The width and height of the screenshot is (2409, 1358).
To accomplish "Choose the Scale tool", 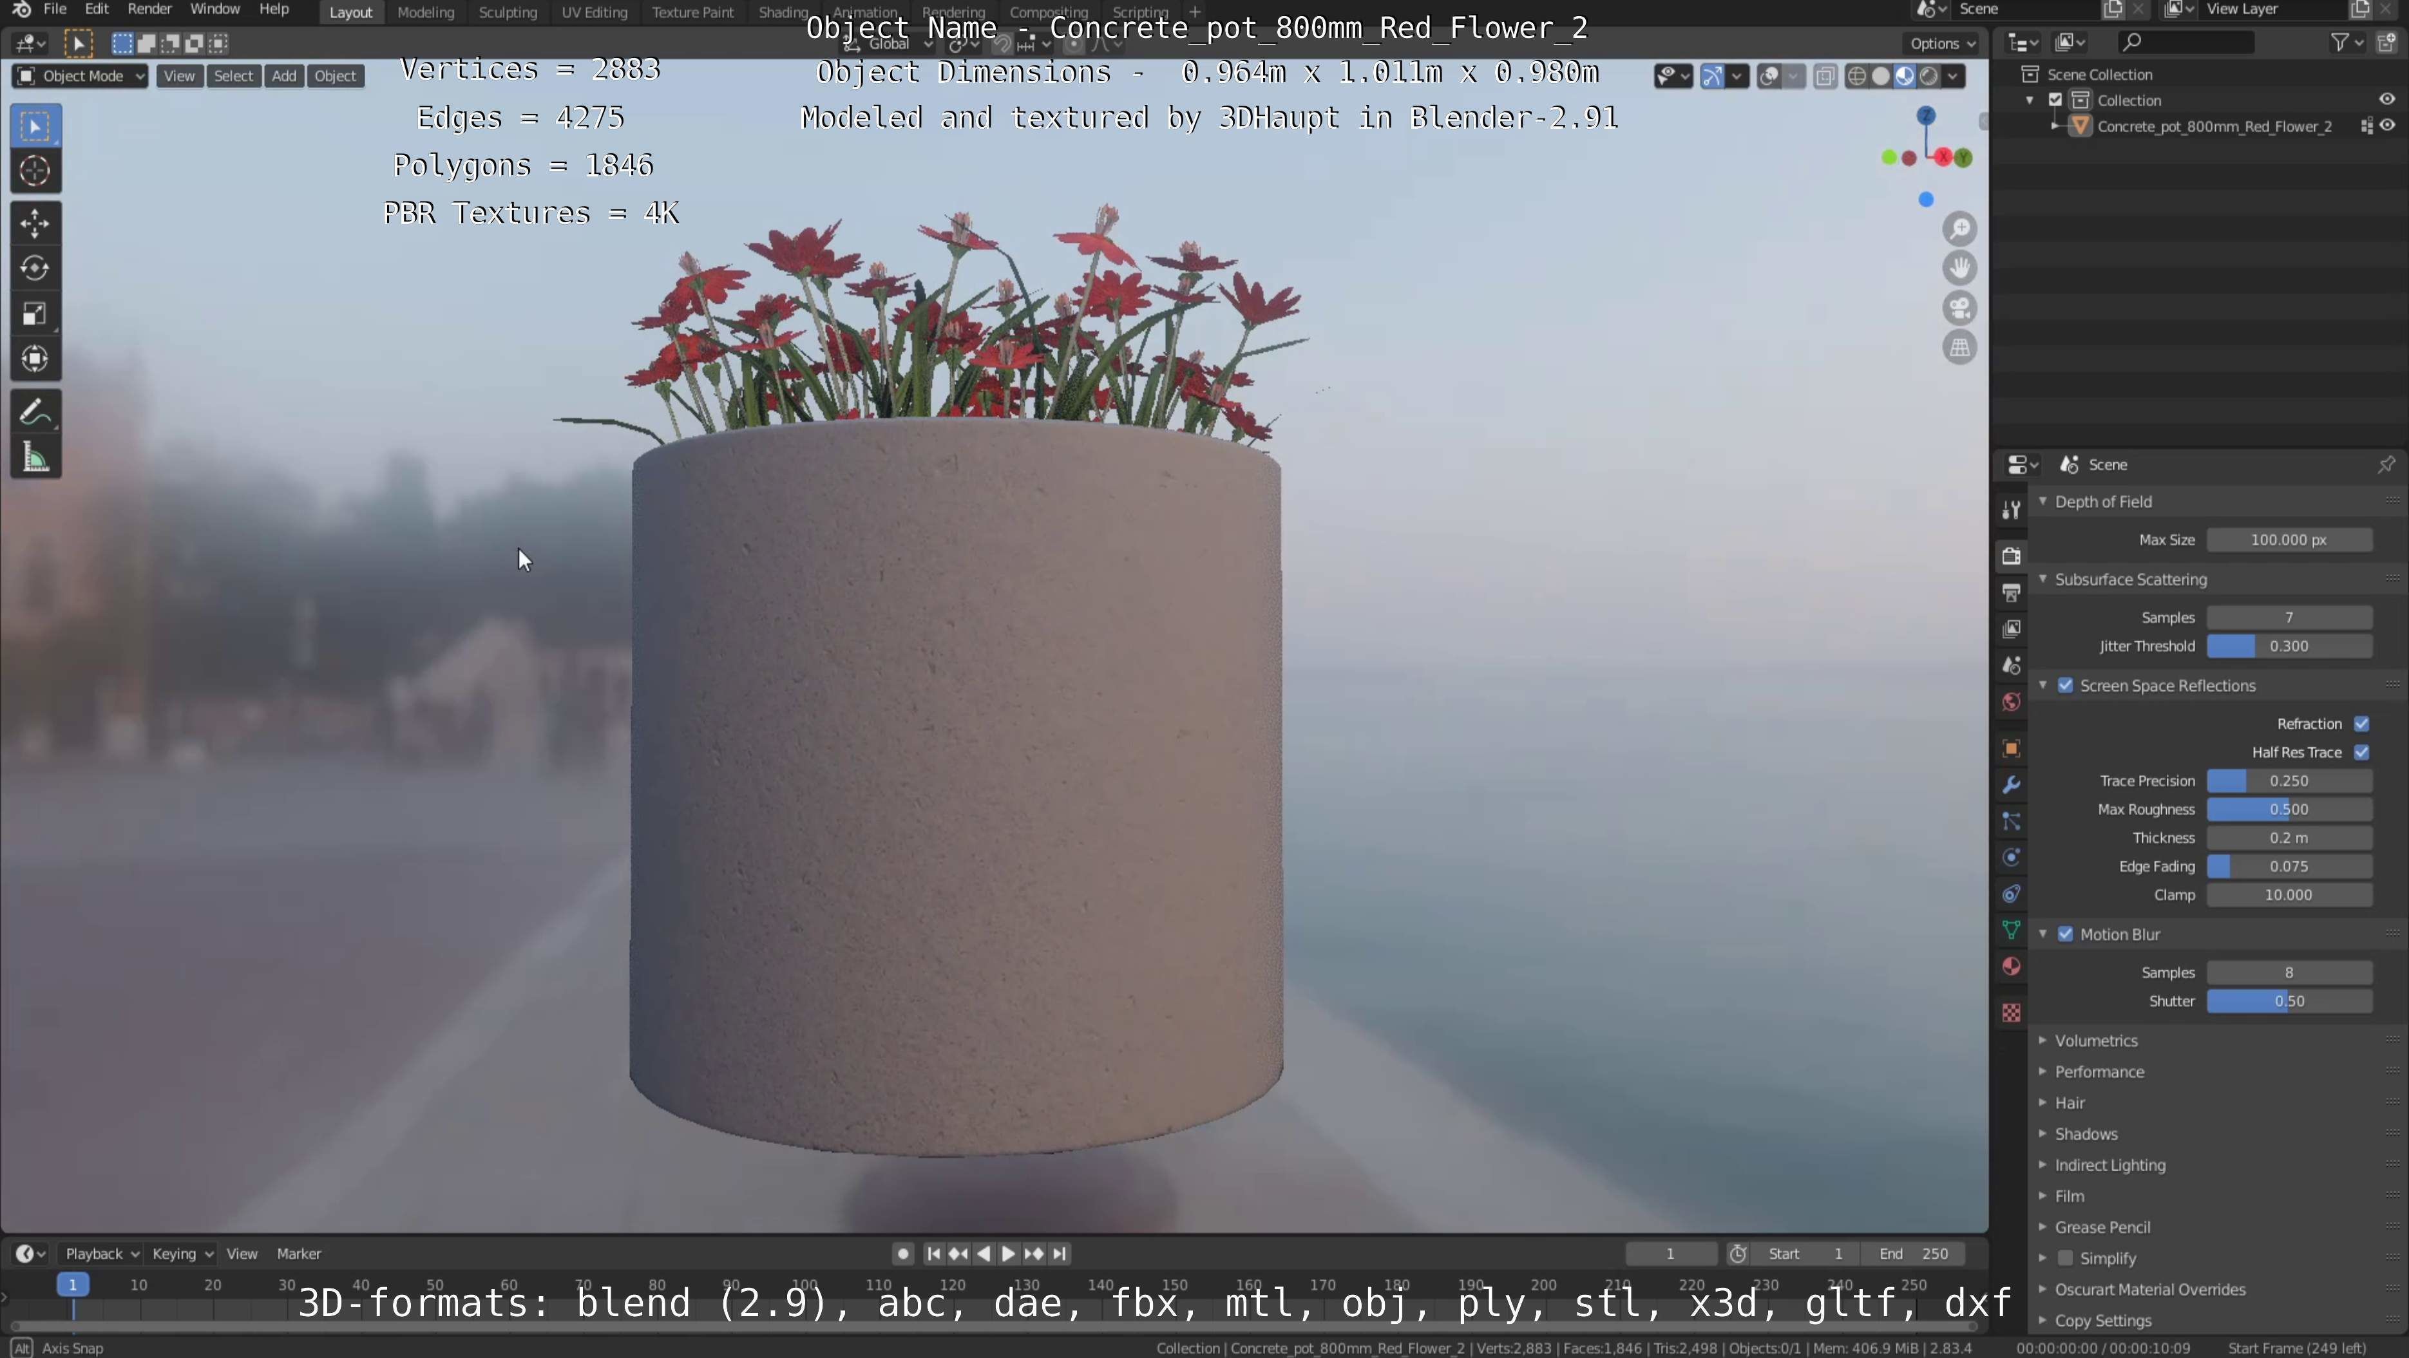I will pos(35,314).
